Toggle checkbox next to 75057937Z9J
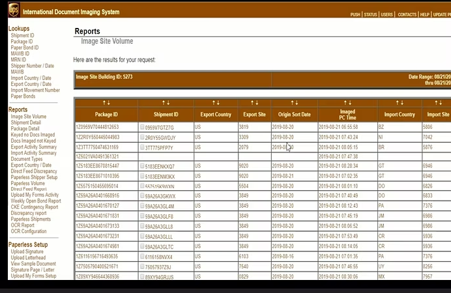The image size is (451, 293). point(142,266)
